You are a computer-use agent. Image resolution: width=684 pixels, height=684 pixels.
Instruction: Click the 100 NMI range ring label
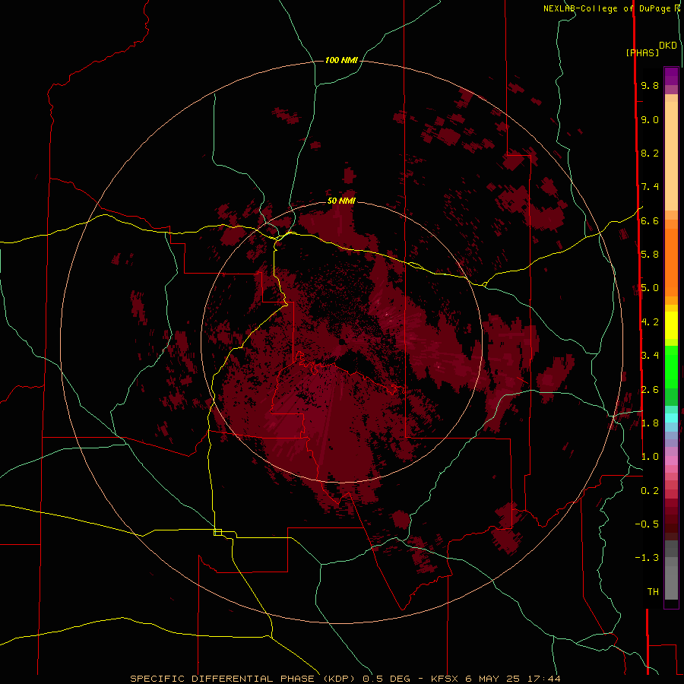(341, 60)
